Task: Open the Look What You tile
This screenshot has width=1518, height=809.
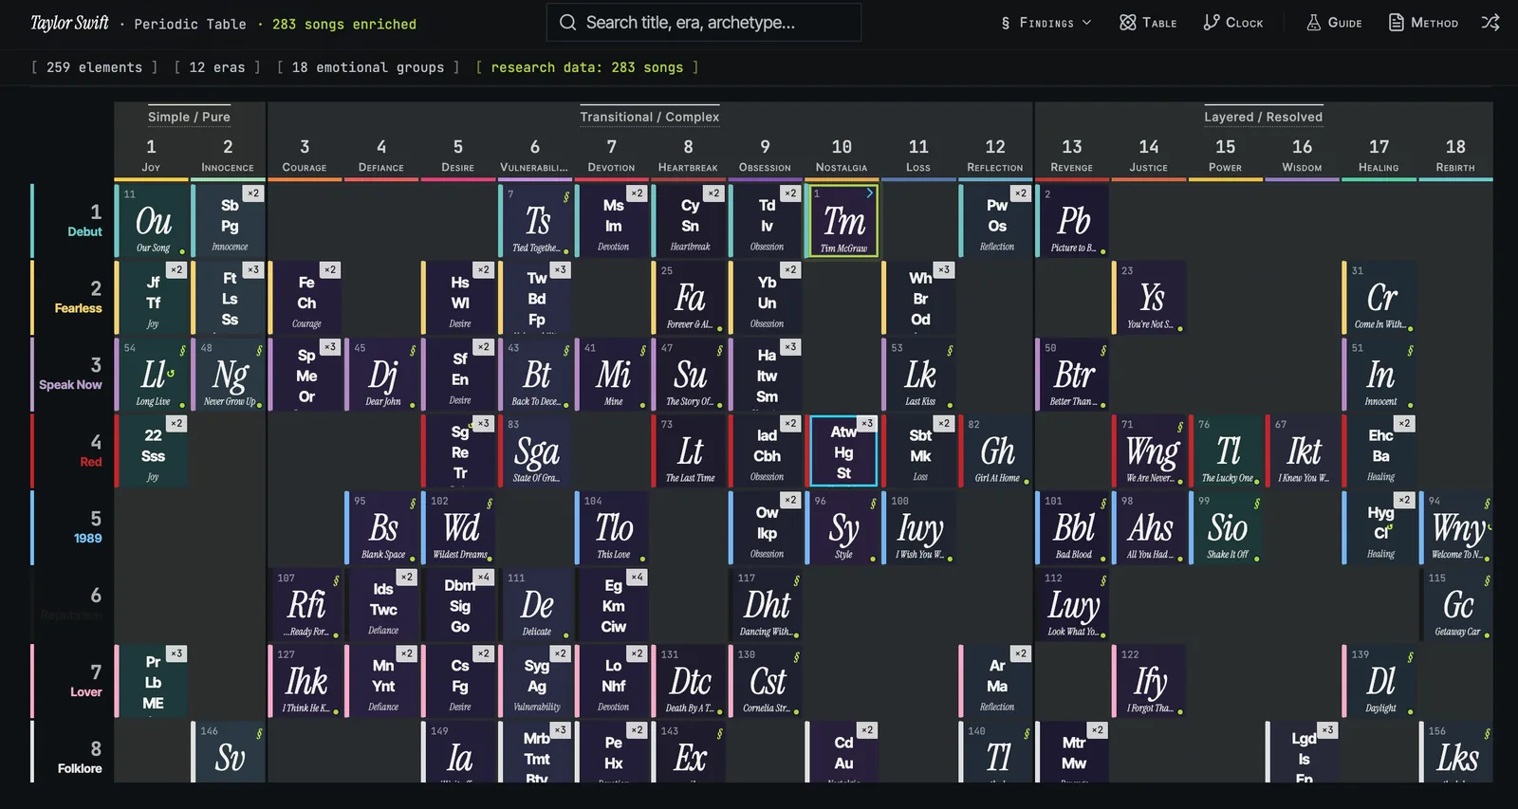Action: (1073, 605)
